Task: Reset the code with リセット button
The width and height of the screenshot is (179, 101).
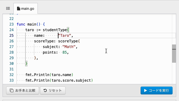Action: pyautogui.click(x=53, y=90)
